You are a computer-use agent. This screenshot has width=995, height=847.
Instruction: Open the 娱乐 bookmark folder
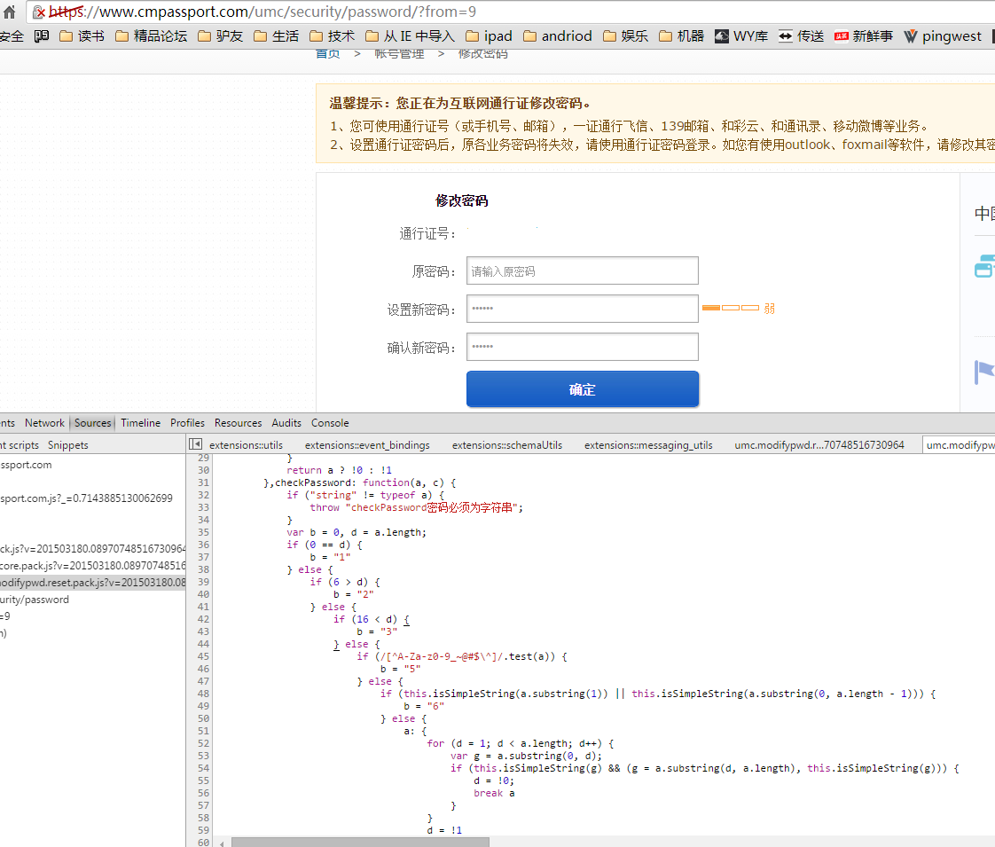(626, 36)
